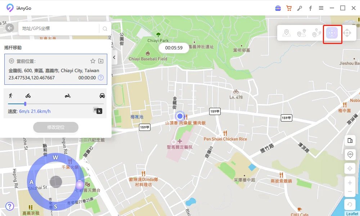Viewport: 360px width, 216px height.
Task: Click the key register icon
Action: click(x=299, y=8)
